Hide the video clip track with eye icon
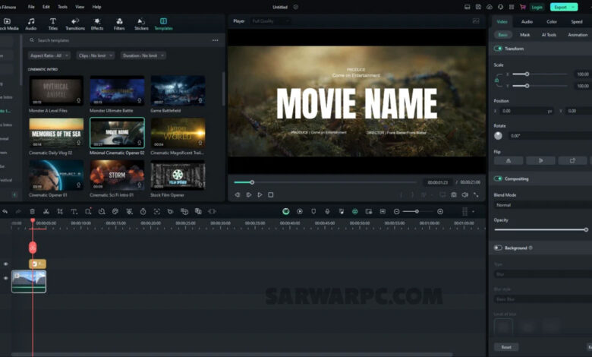Viewport: 592px width, 357px height. (x=5, y=278)
